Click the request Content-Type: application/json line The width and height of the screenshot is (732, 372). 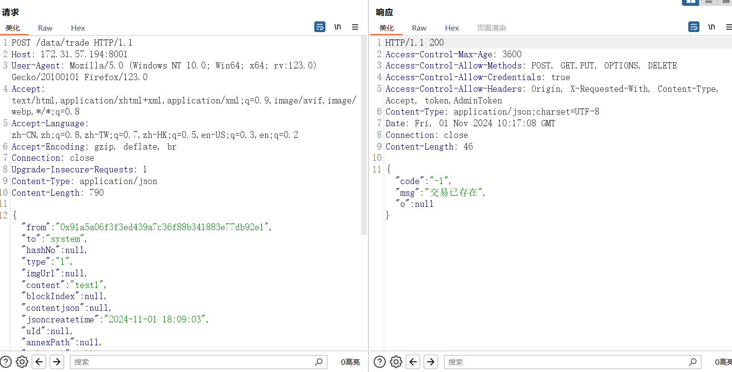(x=85, y=181)
